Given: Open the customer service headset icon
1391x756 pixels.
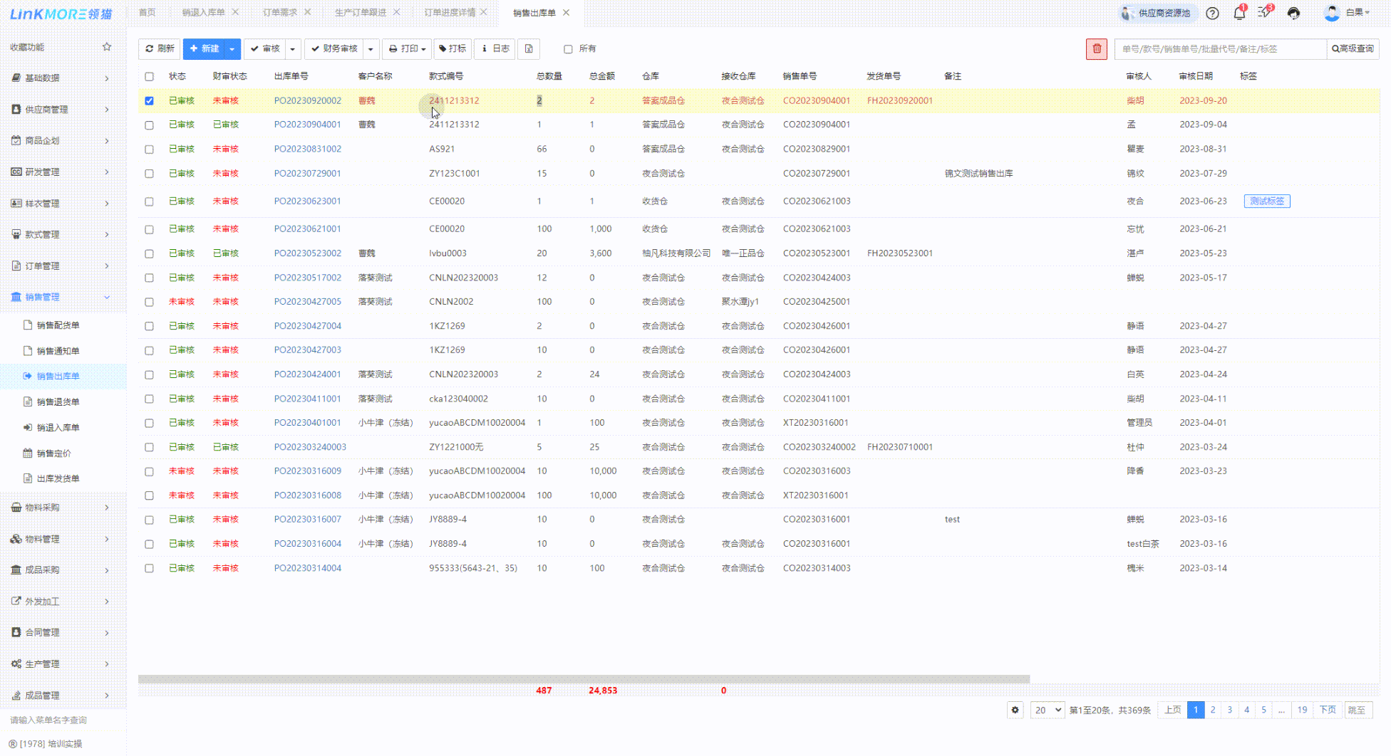Looking at the screenshot, I should 1293,14.
